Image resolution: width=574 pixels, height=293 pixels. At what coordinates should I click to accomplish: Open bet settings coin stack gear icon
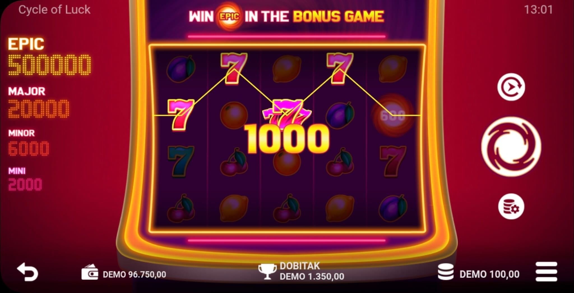coord(511,207)
